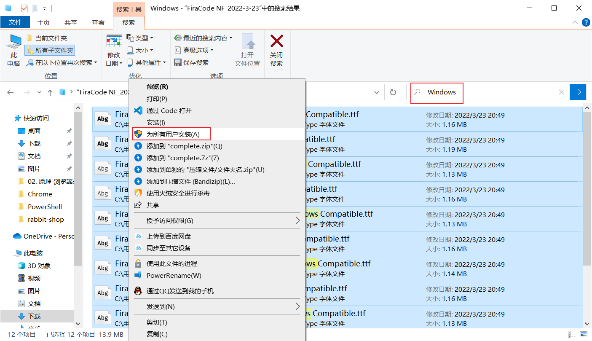Viewport: 592px width, 341px height.
Task: Open the 02. 原理-浏览器 folder
Action: pos(51,181)
